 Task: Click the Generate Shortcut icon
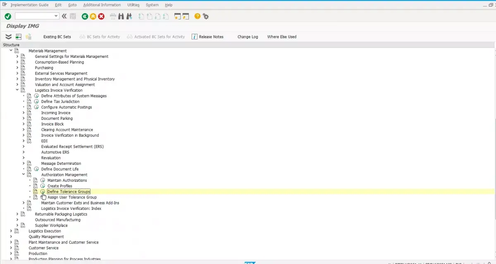tap(186, 16)
